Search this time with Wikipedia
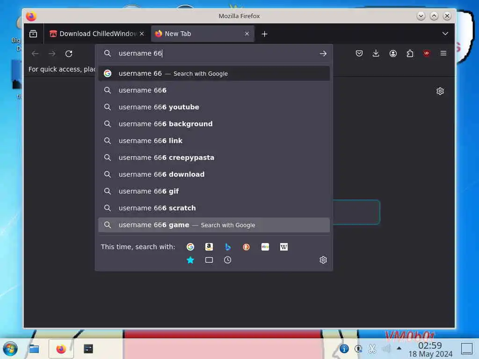The height and width of the screenshot is (359, 479). [x=284, y=247]
